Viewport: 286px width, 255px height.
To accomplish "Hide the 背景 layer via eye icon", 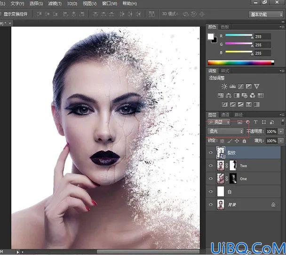I will tap(211, 204).
